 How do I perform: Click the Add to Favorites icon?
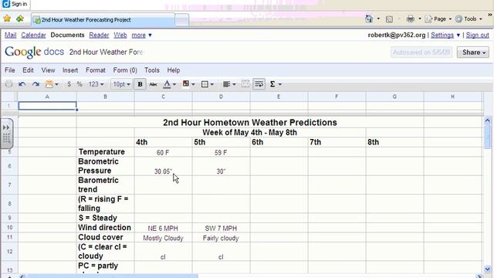click(20, 19)
